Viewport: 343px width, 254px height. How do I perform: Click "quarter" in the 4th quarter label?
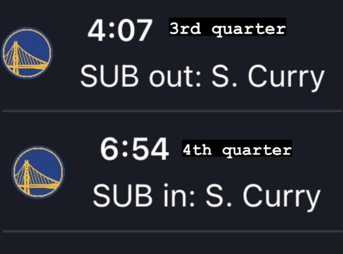pos(257,150)
